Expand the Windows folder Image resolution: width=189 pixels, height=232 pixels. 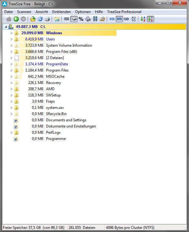(12, 33)
